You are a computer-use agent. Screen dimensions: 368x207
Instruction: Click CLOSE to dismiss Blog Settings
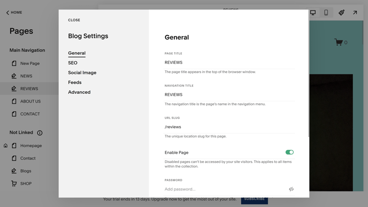(x=74, y=20)
